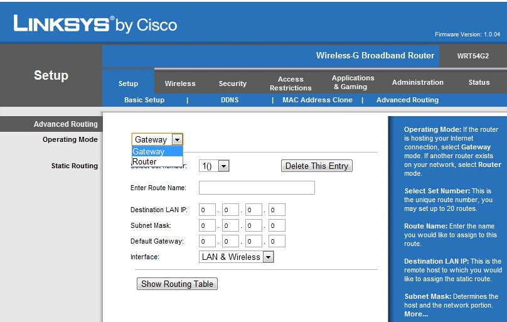Screen dimensions: 507x322
Task: Click the Delete This Entry button
Action: pyautogui.click(x=316, y=166)
